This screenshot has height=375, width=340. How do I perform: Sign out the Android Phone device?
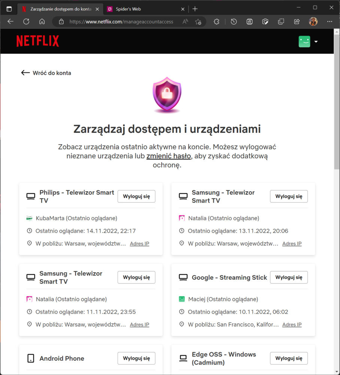click(136, 358)
